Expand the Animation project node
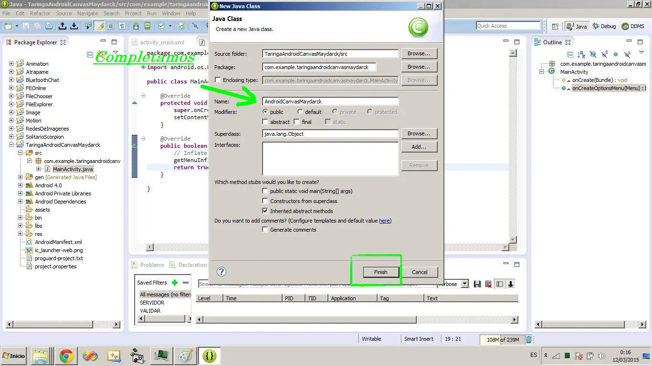Viewport: 652px width, 366px height. pyautogui.click(x=11, y=64)
